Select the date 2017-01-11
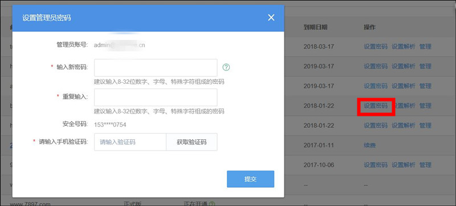This screenshot has height=206, width=456. (x=319, y=145)
